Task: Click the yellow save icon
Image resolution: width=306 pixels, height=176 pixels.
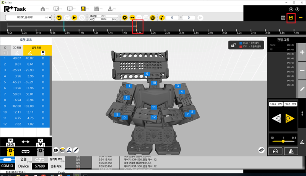Action: coord(291,18)
